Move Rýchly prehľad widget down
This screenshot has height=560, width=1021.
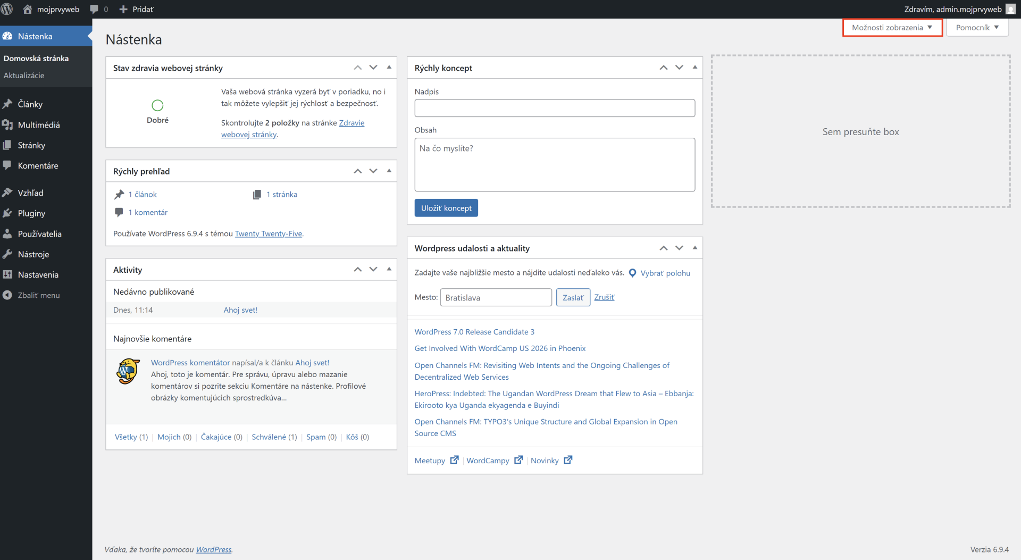coord(373,171)
